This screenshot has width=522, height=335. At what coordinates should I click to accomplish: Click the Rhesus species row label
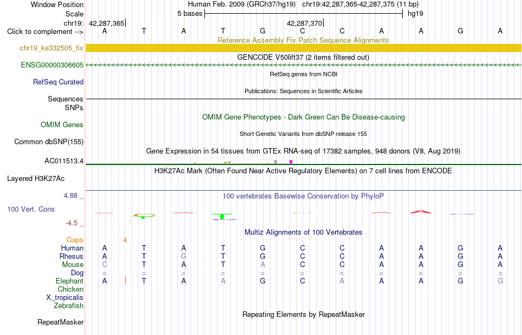point(71,256)
